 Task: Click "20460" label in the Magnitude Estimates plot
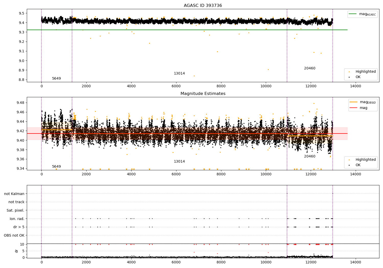[310, 156]
